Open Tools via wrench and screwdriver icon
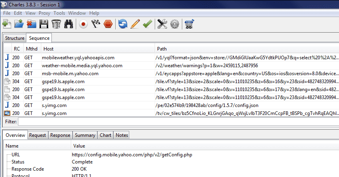This screenshot has width=339, height=177. (162, 24)
